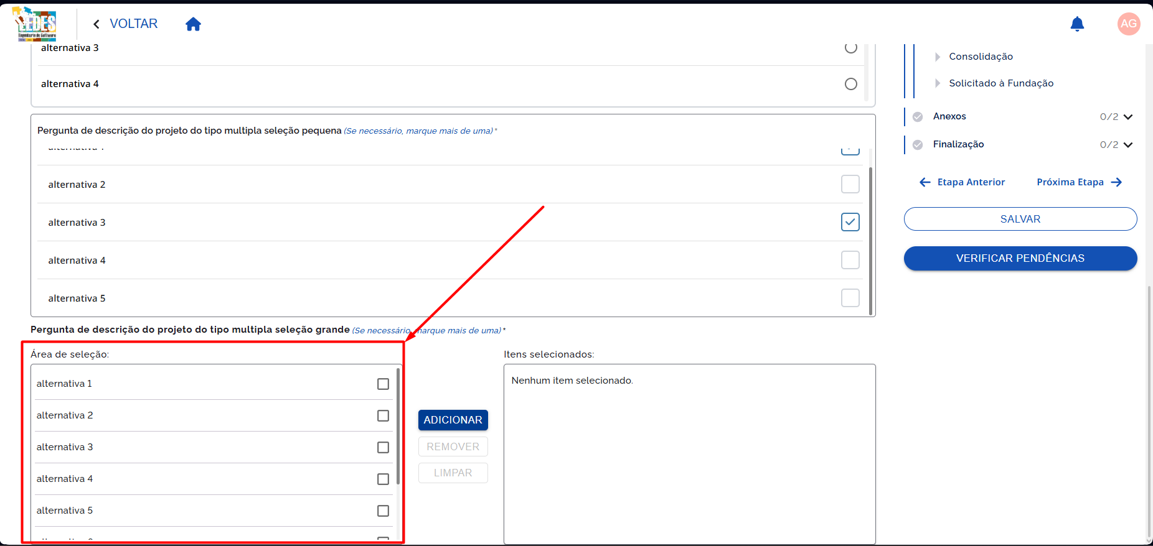This screenshot has width=1153, height=546.
Task: Click the 'Itens selecionados:' label
Action: pos(549,354)
